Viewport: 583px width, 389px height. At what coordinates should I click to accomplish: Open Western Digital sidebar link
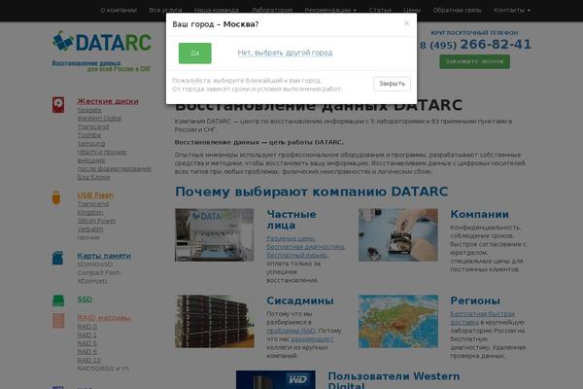tap(99, 119)
